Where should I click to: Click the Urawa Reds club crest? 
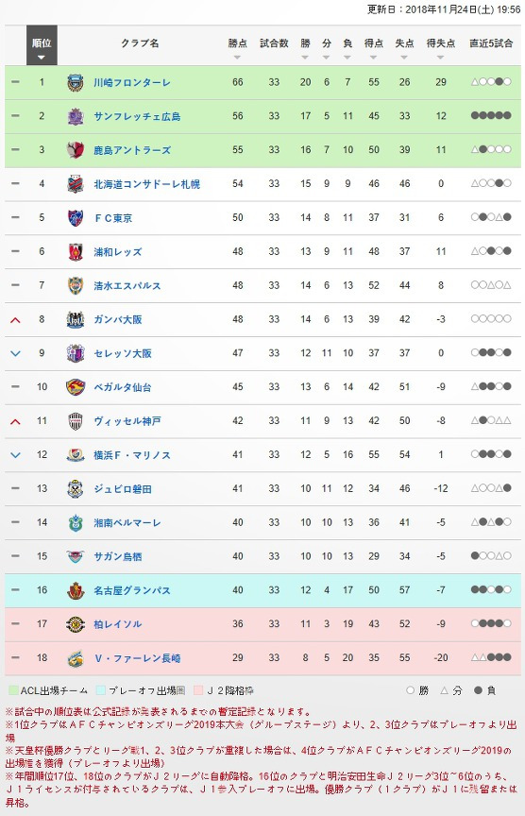tap(76, 251)
